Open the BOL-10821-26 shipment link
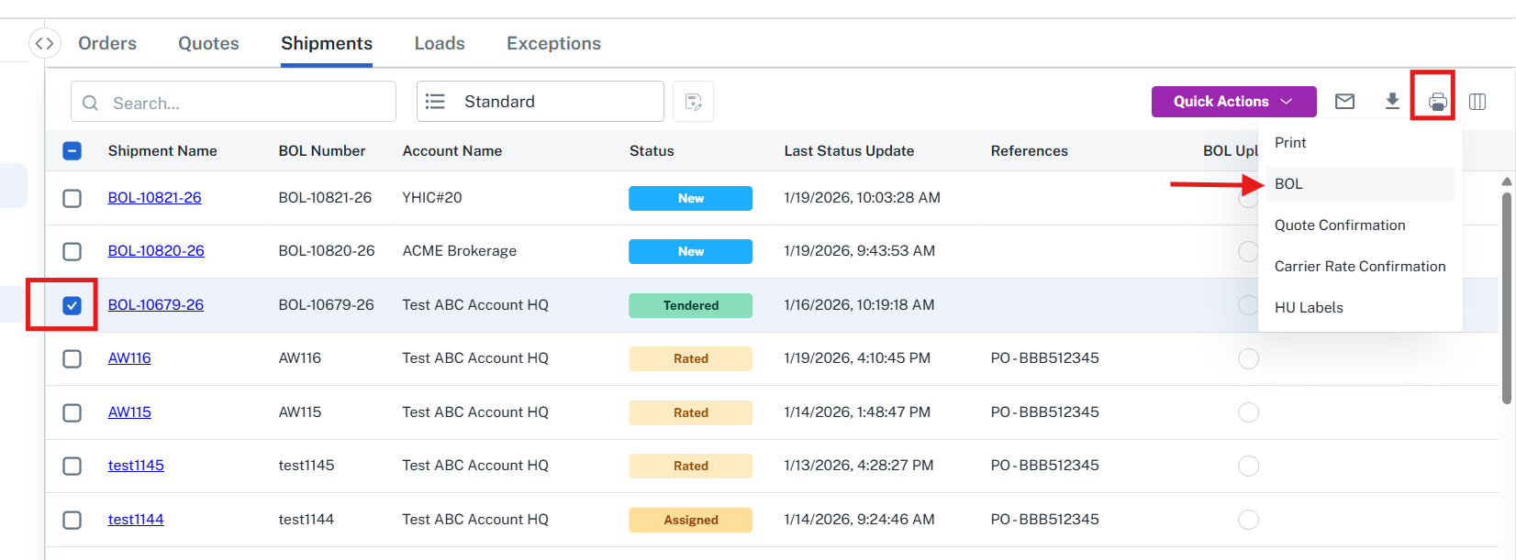Screen dimensions: 1516x560 click(154, 198)
